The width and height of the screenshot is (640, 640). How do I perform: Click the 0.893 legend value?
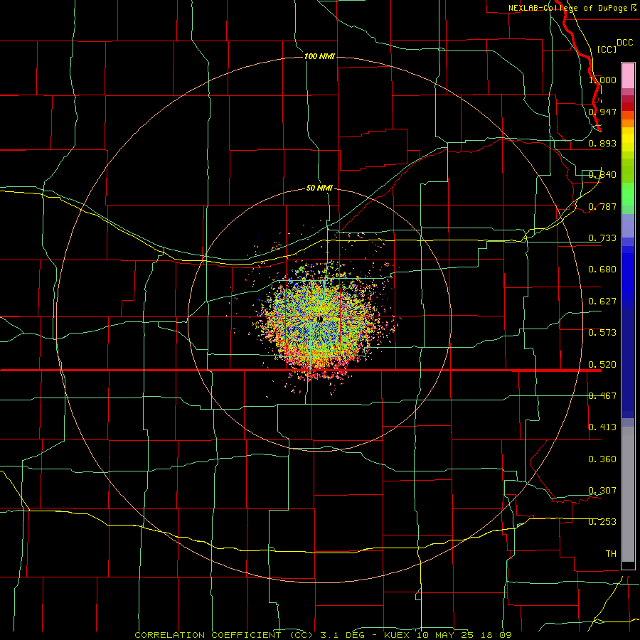[x=602, y=143]
